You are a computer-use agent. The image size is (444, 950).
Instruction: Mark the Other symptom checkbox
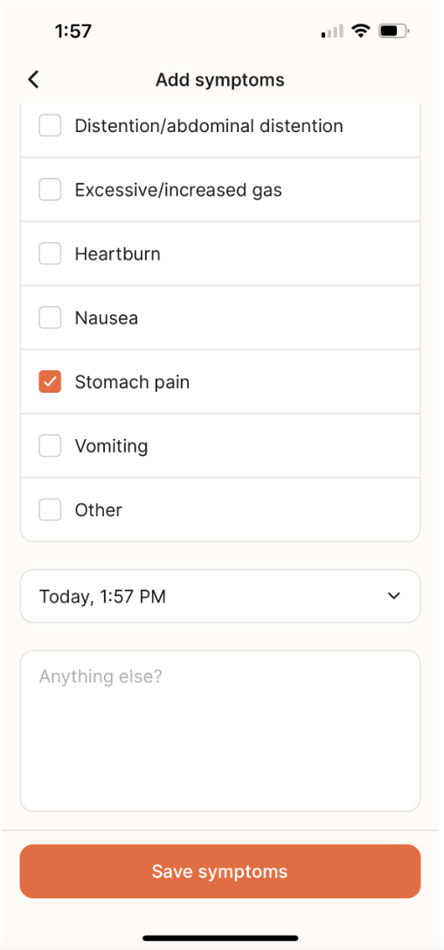click(51, 510)
